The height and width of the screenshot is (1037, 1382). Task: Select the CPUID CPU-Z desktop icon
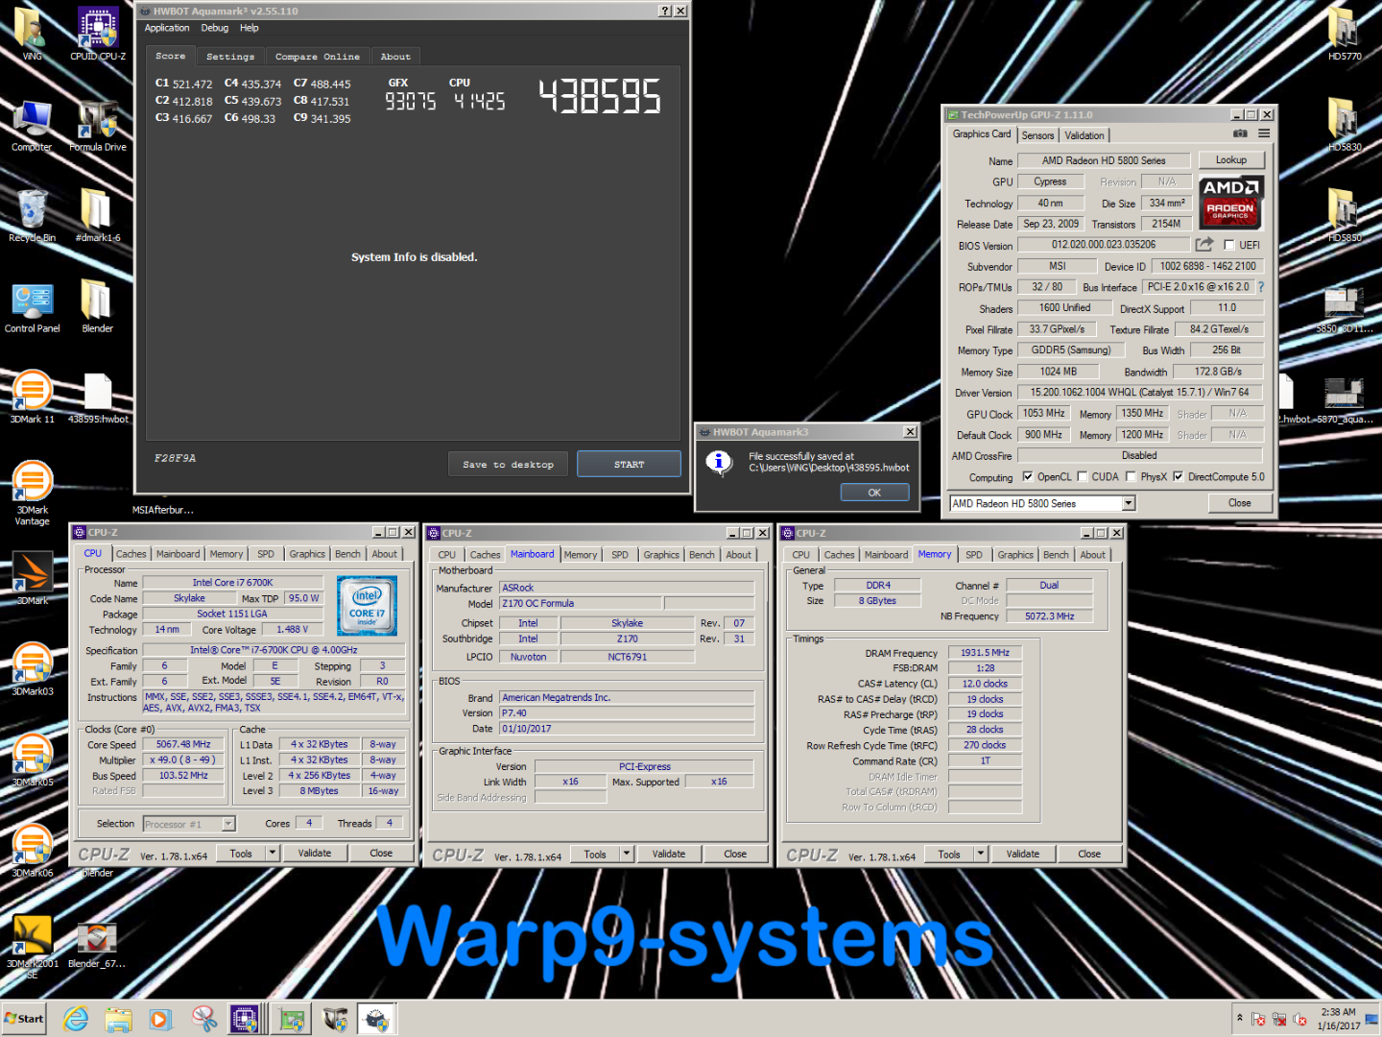98,35
